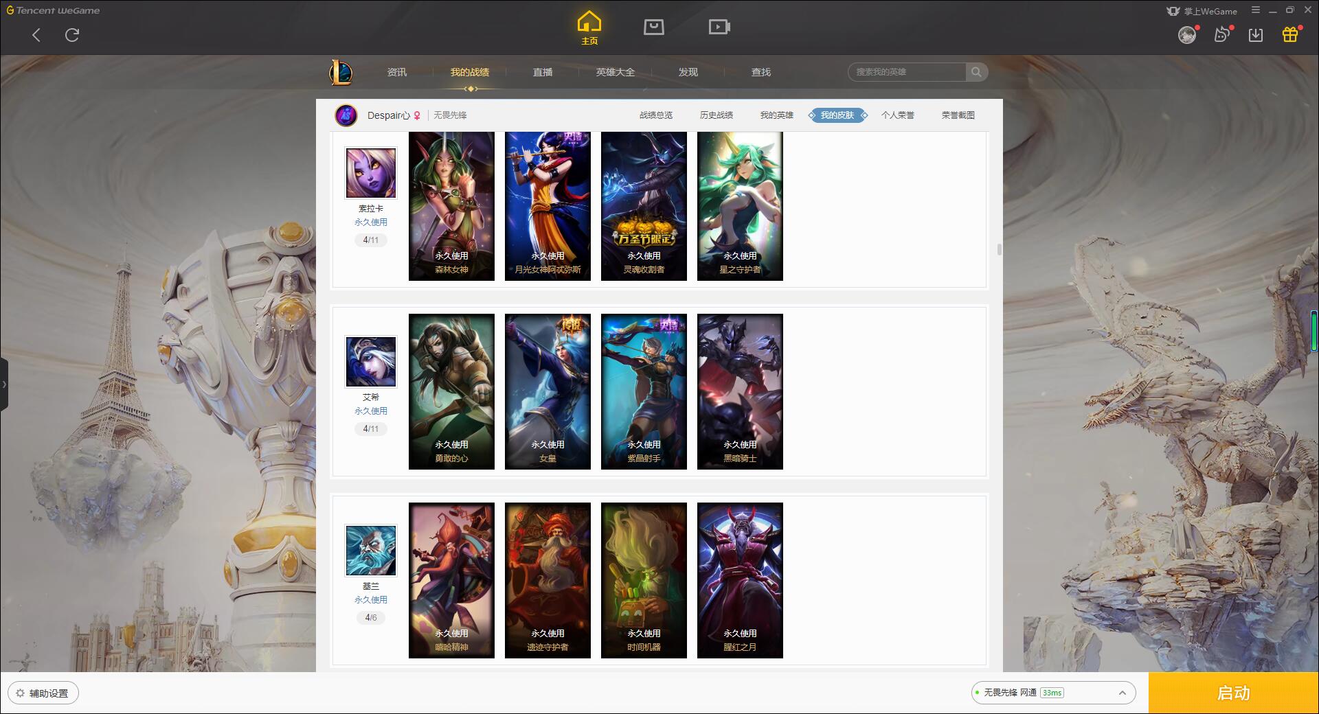The image size is (1319, 714).
Task: Open the video/live icon in top bar
Action: tap(719, 27)
